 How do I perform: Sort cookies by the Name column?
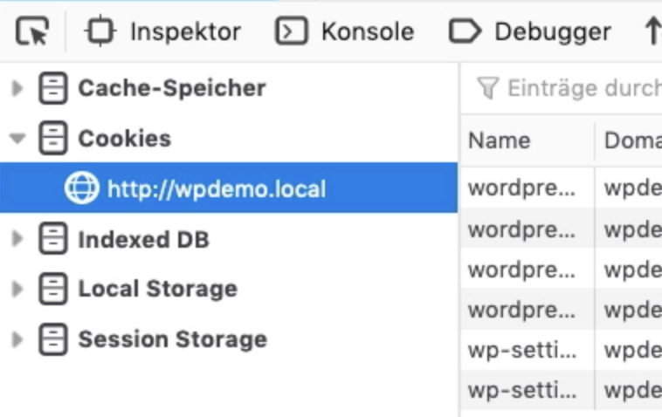528,140
